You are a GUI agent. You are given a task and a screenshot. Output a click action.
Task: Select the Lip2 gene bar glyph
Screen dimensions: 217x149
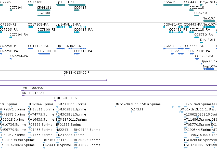[x=77, y=5]
